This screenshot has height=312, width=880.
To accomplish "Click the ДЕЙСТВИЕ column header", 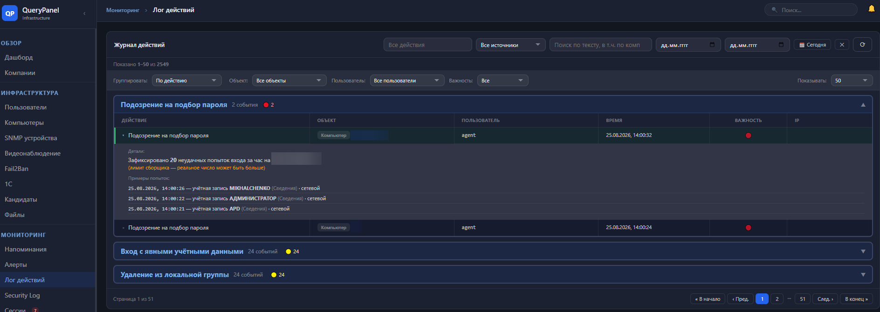I will 134,121.
